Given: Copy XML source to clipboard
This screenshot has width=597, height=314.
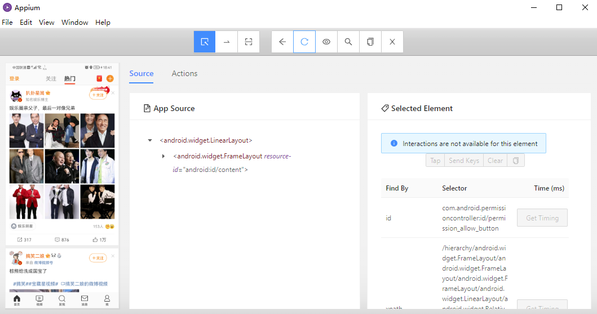Looking at the screenshot, I should pos(370,42).
